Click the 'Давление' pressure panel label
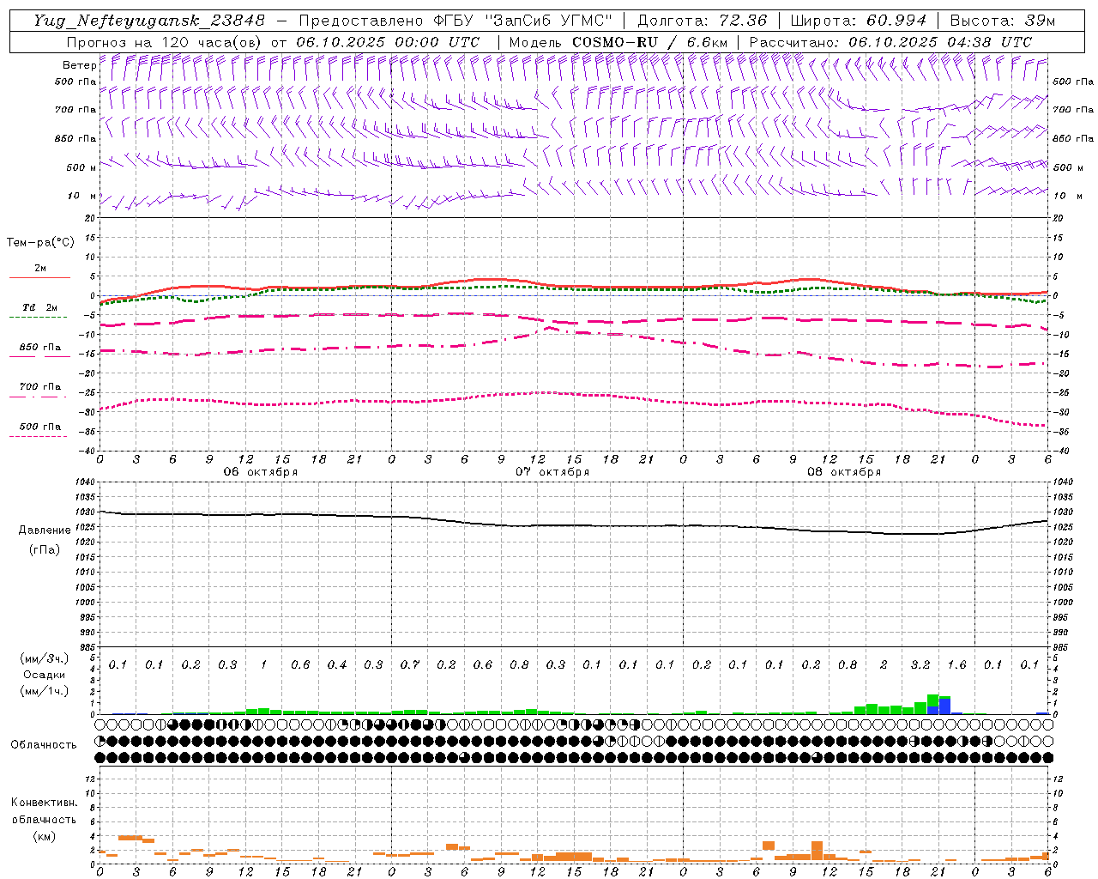This screenshot has height=879, width=1098. 45,530
